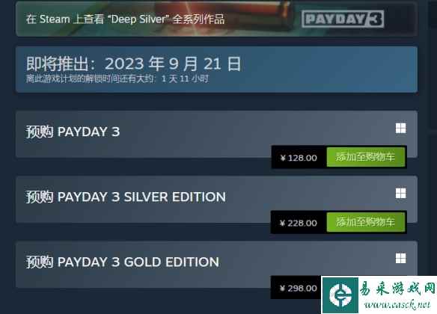This screenshot has height=314, width=437.
Task: Click the green circular site logo
Action: coord(340,295)
